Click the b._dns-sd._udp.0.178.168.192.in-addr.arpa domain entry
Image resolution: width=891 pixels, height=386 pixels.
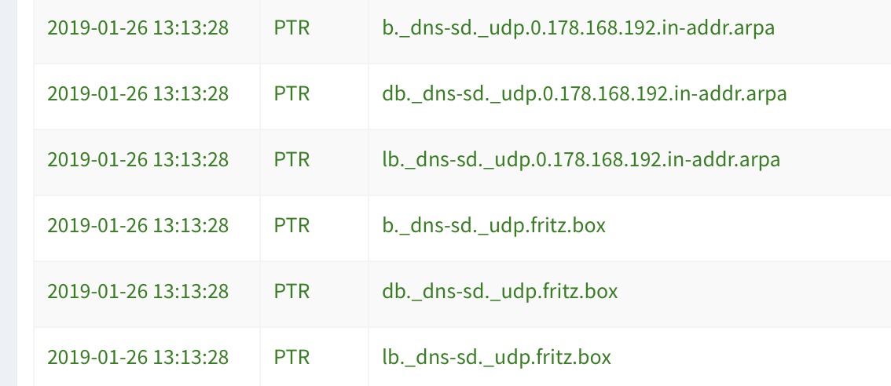tap(577, 28)
